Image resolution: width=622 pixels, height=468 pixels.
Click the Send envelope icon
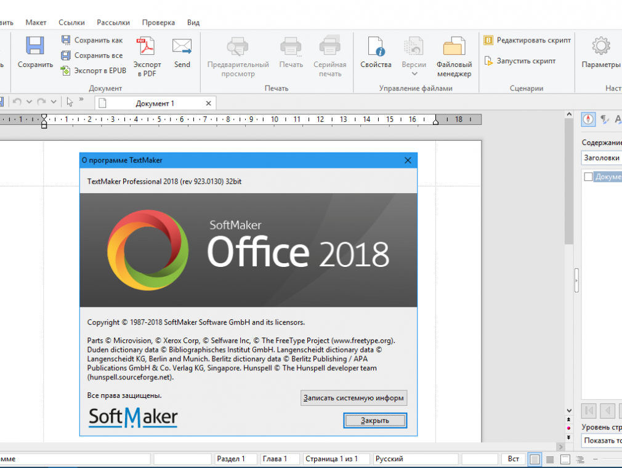coord(182,46)
